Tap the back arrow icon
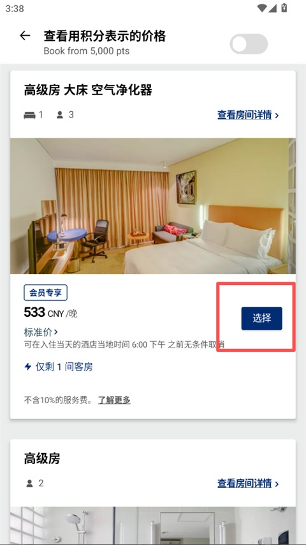Viewport: 306px width, 545px height. click(x=25, y=35)
